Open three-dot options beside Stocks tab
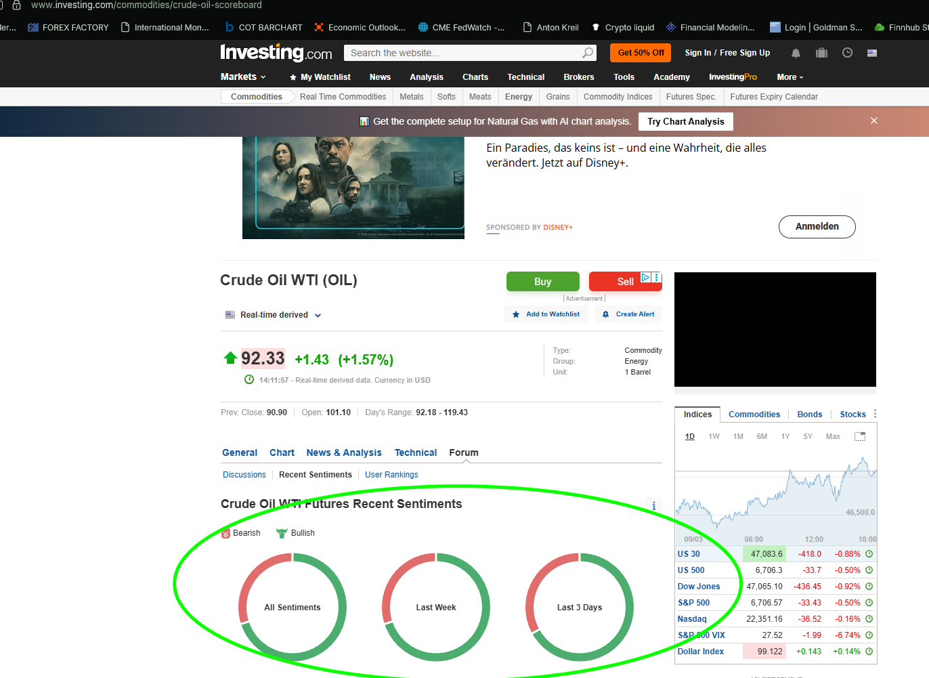The height and width of the screenshot is (678, 929). 875,414
